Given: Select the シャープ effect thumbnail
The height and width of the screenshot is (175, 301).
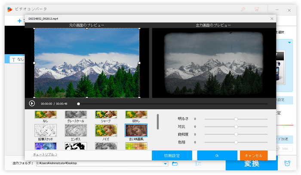Looking at the screenshot, I should point(106,114).
